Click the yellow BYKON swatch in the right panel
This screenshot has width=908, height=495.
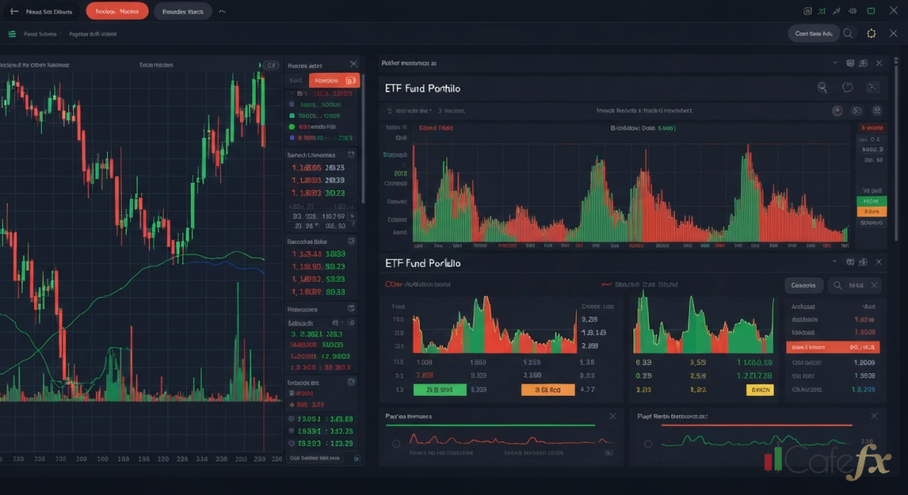[759, 390]
